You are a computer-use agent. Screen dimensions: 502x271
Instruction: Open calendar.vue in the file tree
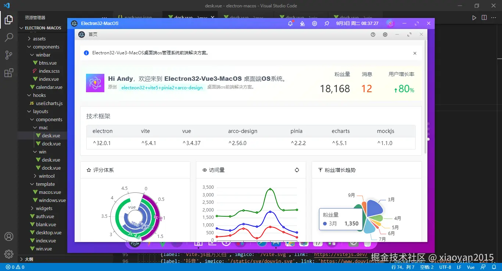tap(49, 87)
